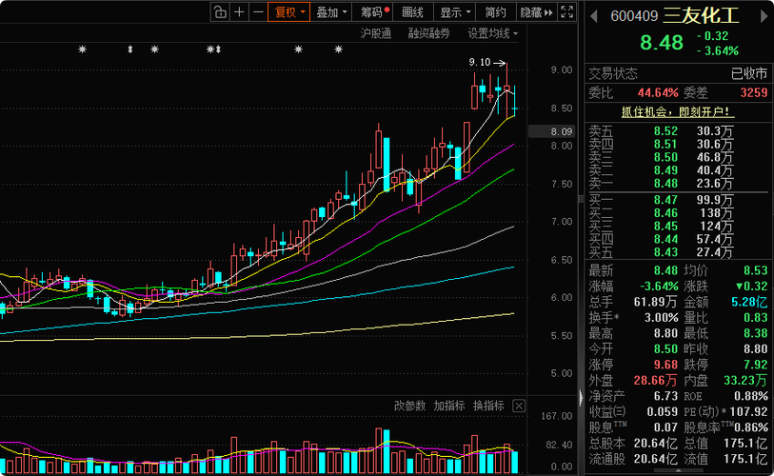Select the 融资融券 tab
774x476 pixels.
tap(429, 33)
